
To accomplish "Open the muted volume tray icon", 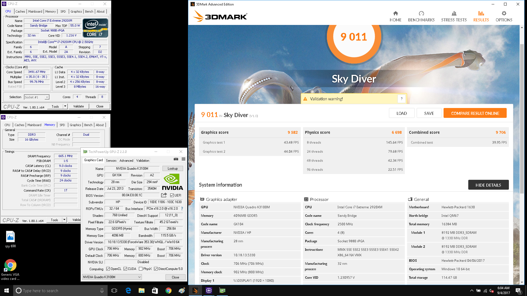I will click(492, 291).
